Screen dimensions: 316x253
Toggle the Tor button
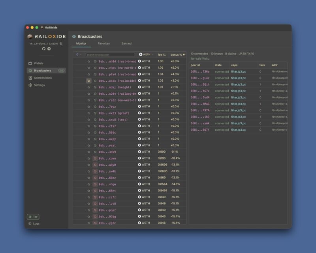click(33, 217)
